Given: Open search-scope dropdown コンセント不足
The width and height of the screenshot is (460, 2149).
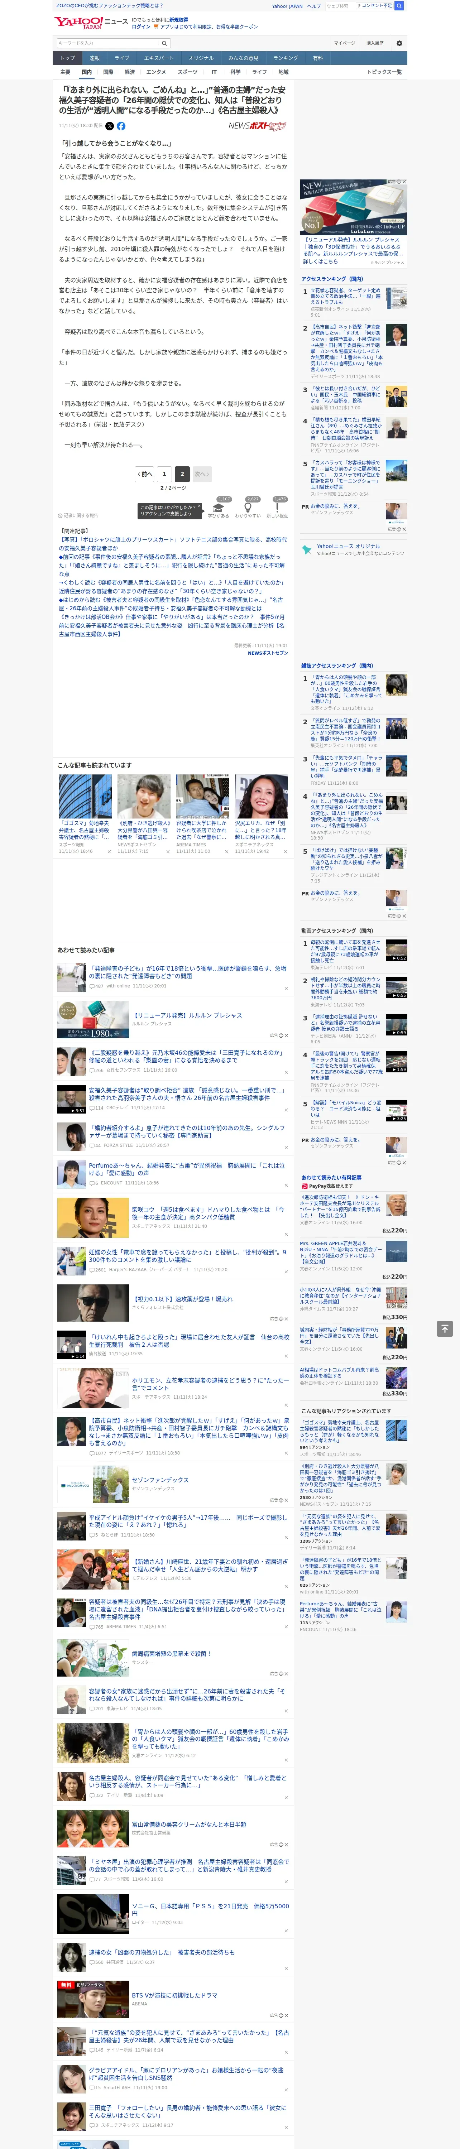Looking at the screenshot, I should pos(375,6).
